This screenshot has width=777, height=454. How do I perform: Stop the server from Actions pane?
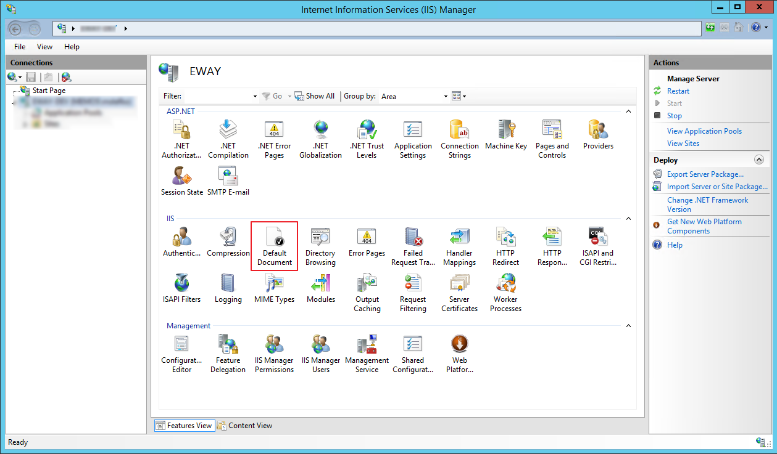pos(675,116)
